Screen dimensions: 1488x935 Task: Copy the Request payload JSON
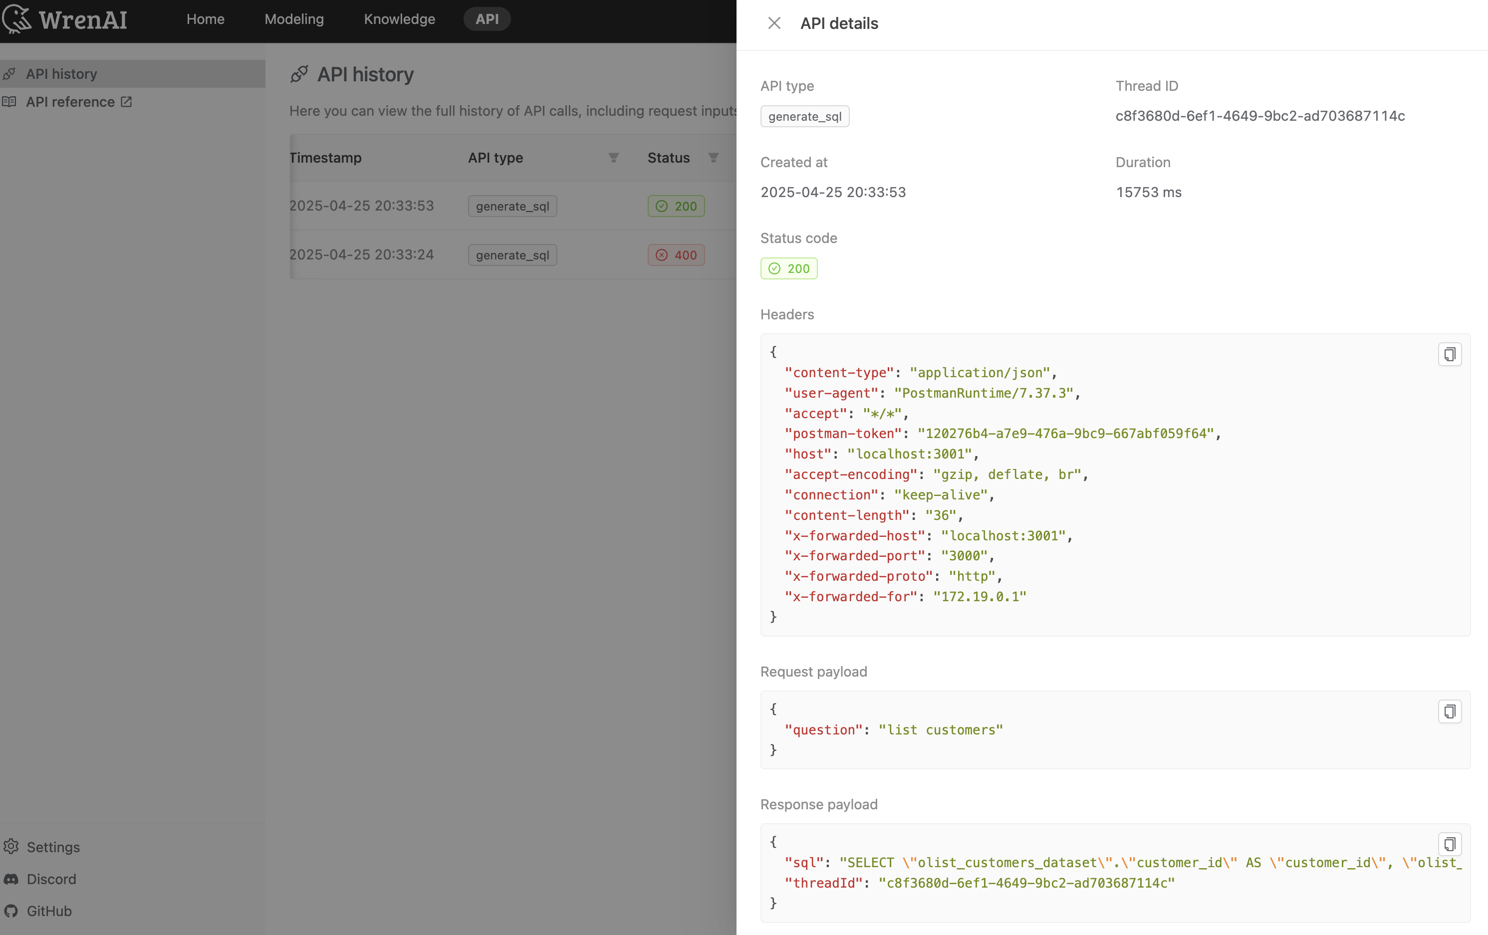pyautogui.click(x=1449, y=711)
